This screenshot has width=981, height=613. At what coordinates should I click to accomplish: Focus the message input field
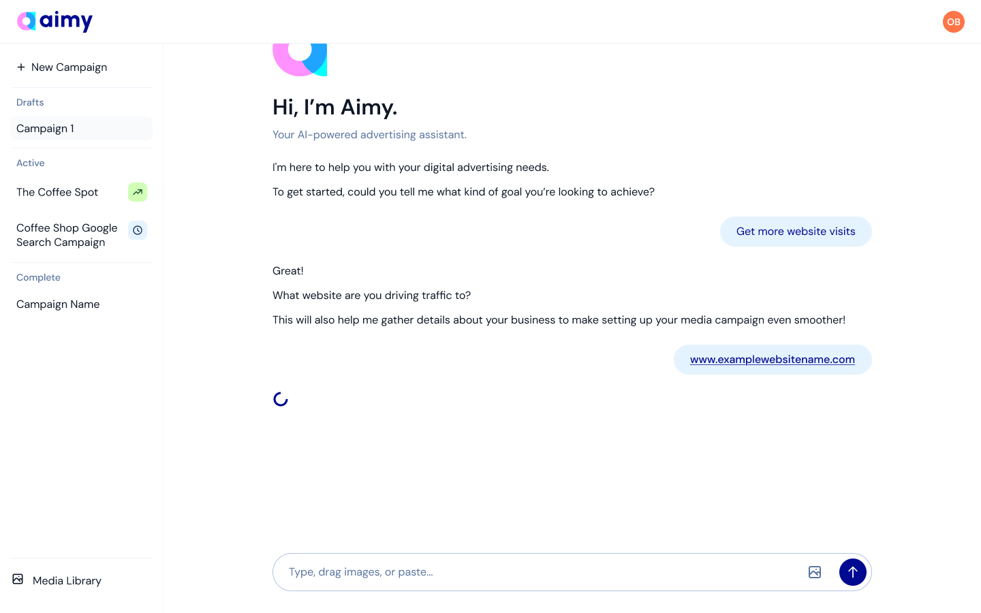point(538,572)
